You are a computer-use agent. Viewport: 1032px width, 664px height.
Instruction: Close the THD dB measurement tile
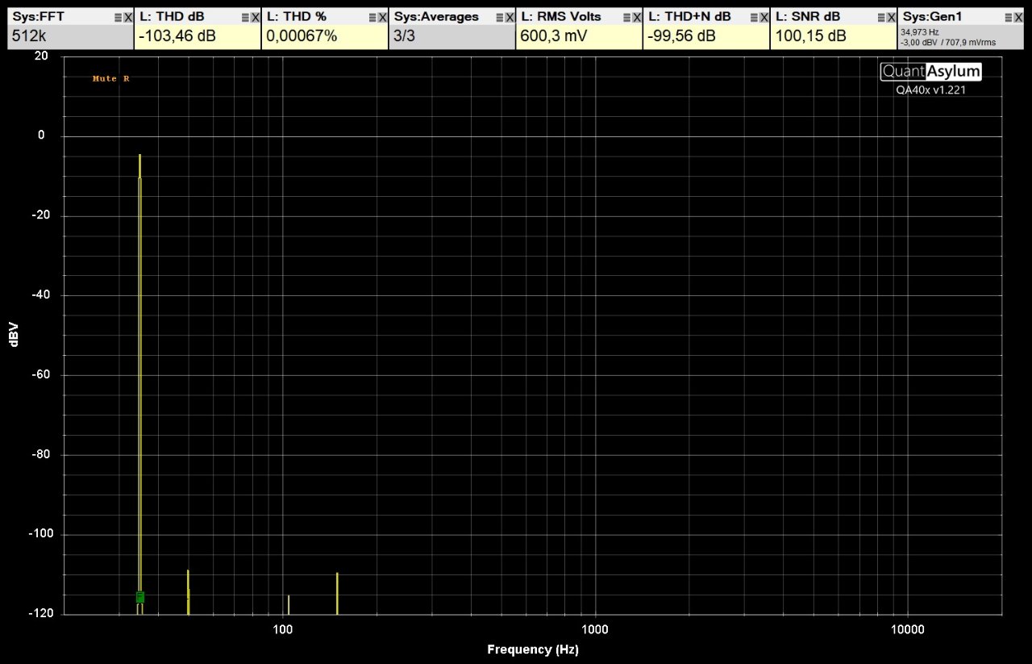pos(256,17)
